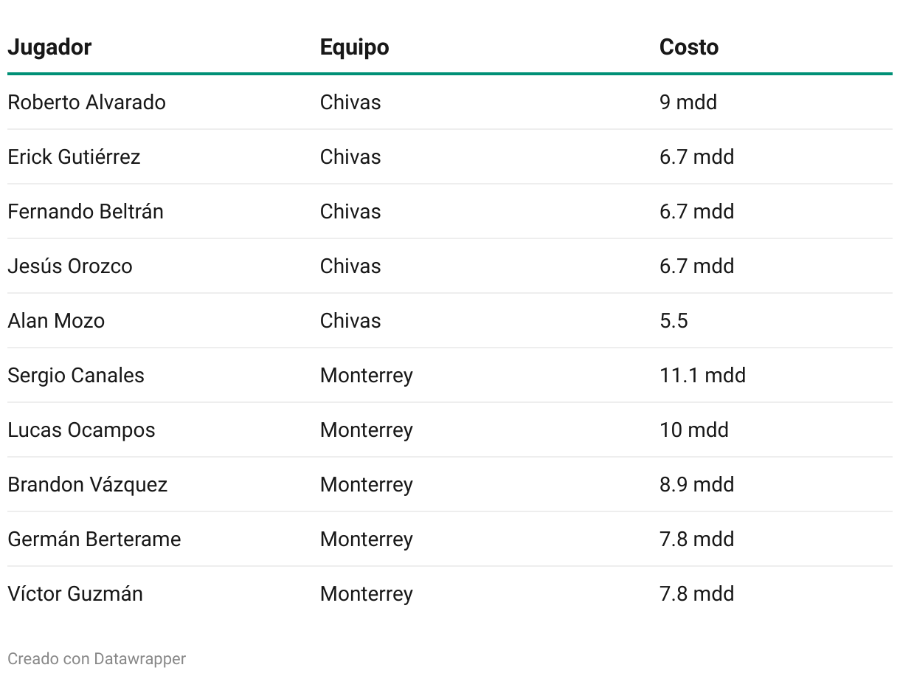Click the 11.1 mdd cost value
This screenshot has width=900, height=676.
(x=702, y=375)
